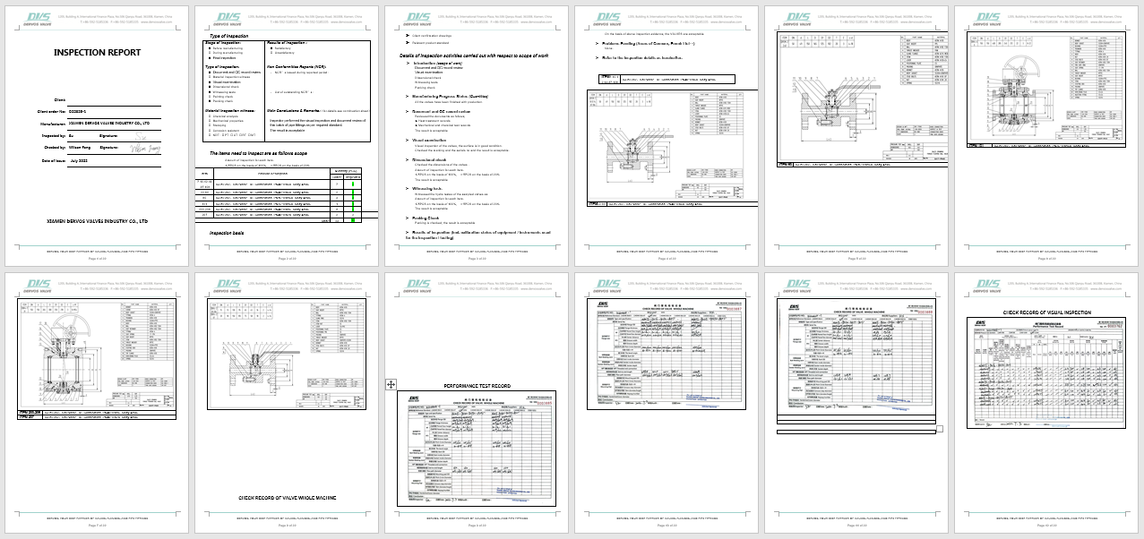Click the table resize handle below the page 11 form

939,429
